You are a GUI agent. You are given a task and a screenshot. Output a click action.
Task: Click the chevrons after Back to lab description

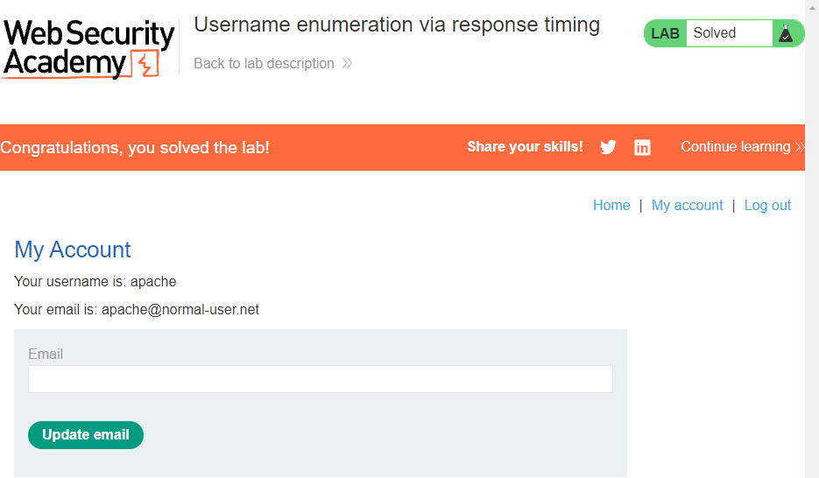click(347, 63)
